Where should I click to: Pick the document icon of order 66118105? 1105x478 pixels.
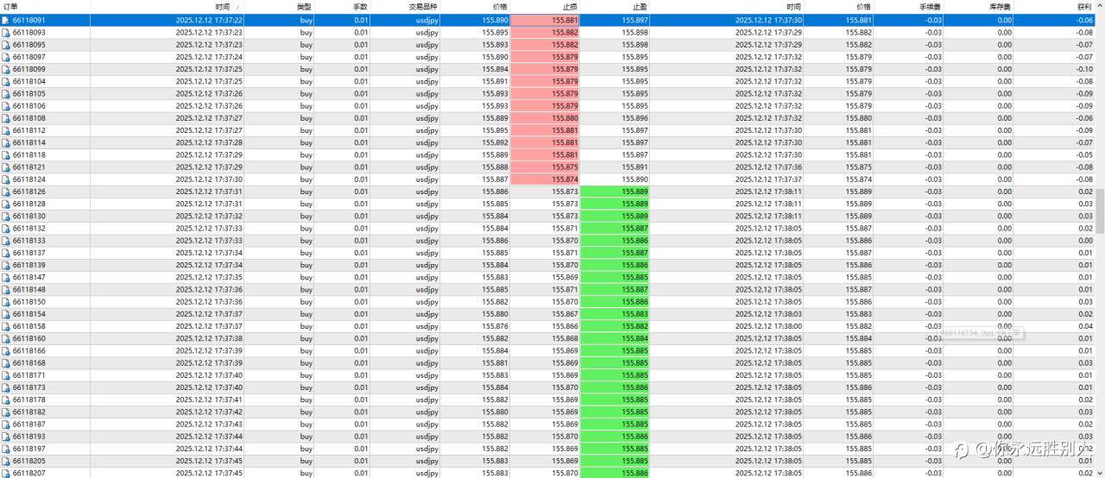pos(5,93)
